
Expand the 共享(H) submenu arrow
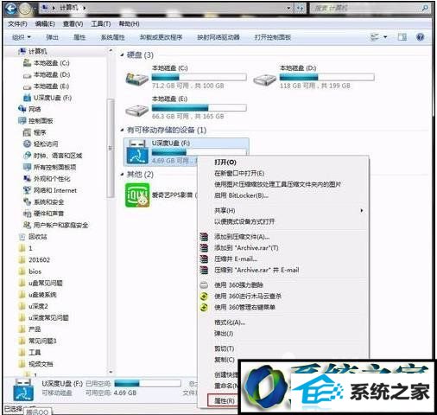(x=362, y=211)
